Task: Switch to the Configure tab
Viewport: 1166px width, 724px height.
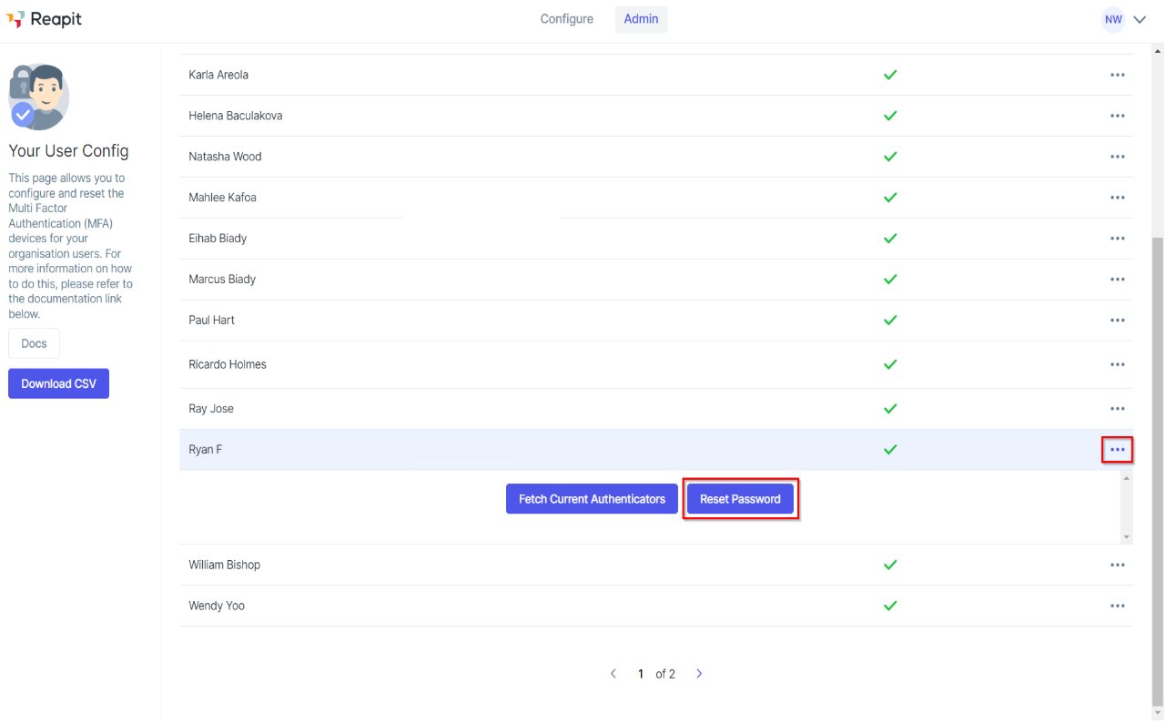Action: [566, 19]
